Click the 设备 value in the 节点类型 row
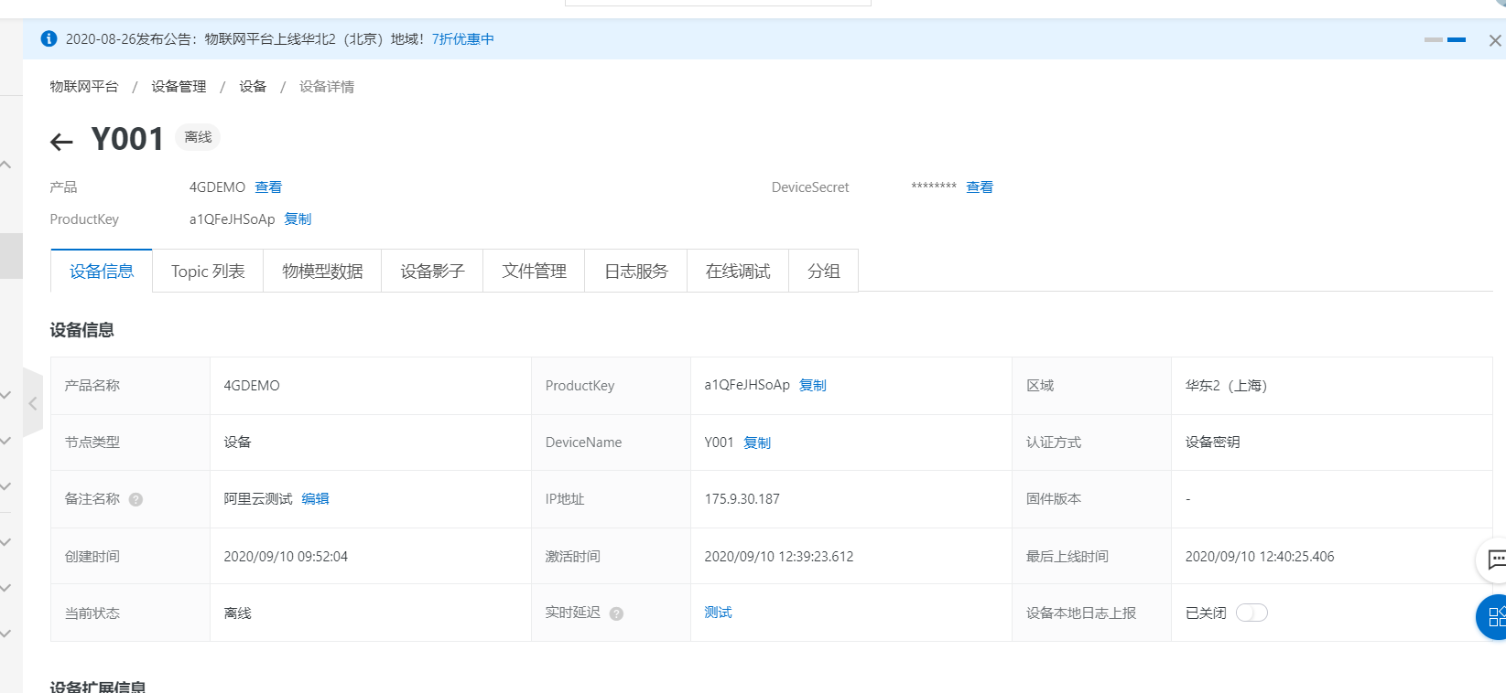Viewport: 1506px width, 693px height. pos(238,442)
